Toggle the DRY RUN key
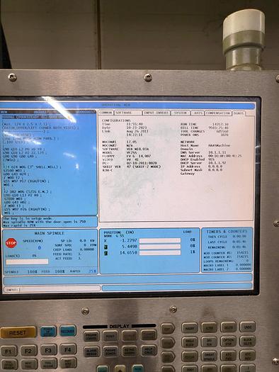 coord(209,342)
